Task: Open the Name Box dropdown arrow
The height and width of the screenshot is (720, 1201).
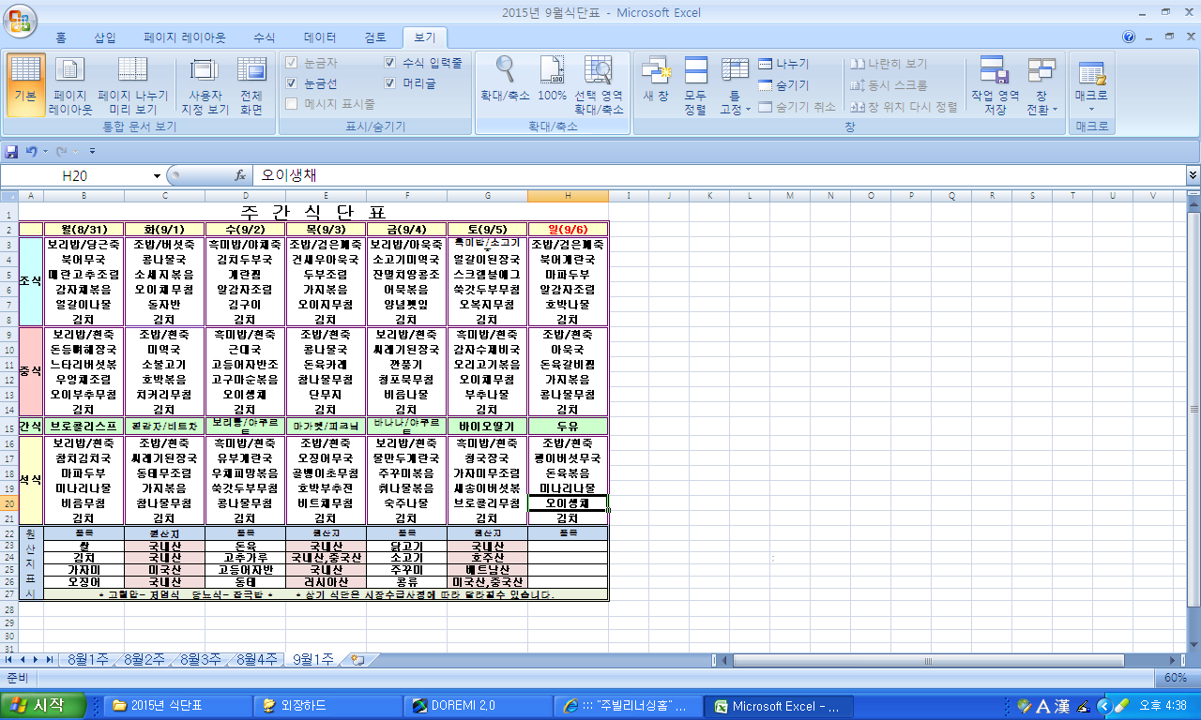Action: pyautogui.click(x=157, y=175)
